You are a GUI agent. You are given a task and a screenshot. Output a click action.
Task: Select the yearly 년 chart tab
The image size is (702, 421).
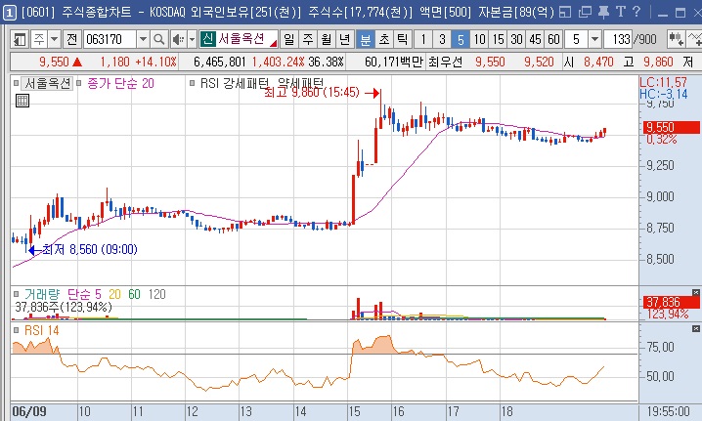point(345,39)
